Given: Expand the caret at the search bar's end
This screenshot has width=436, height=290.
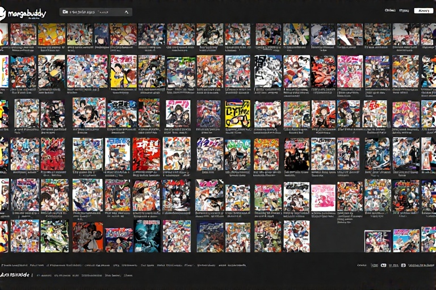Looking at the screenshot, I should coord(126,12).
